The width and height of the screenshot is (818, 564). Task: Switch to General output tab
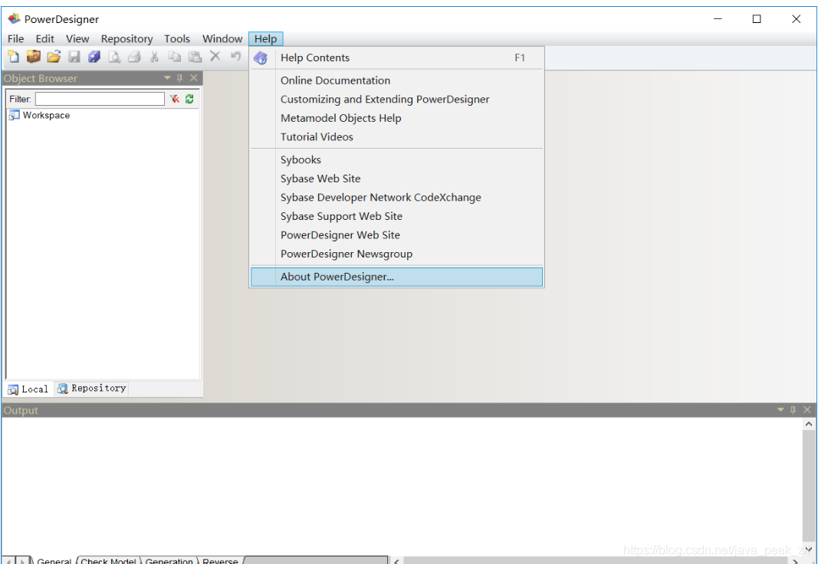point(54,560)
